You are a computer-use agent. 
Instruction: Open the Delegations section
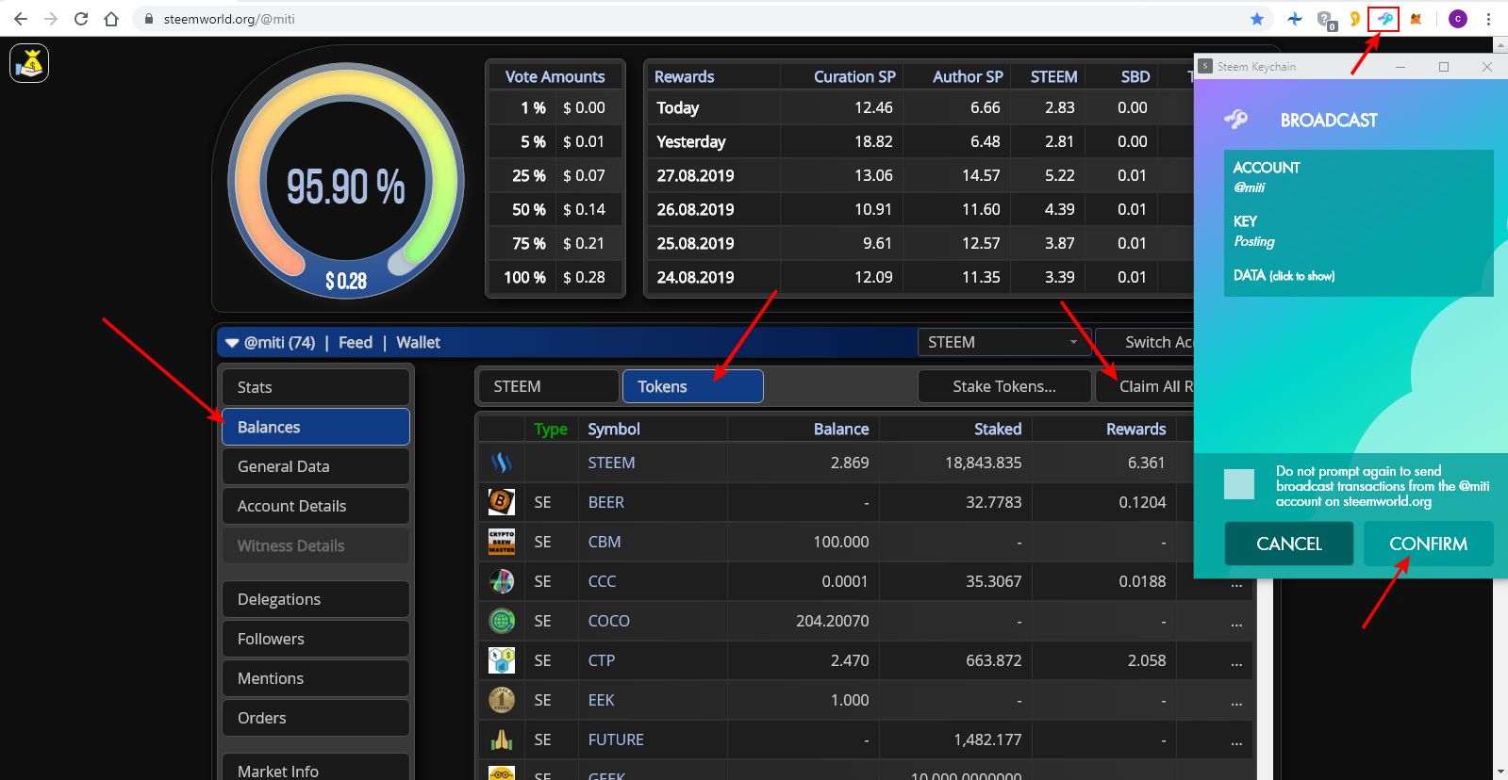[x=315, y=599]
